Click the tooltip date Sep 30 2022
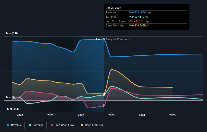 [113, 8]
